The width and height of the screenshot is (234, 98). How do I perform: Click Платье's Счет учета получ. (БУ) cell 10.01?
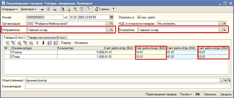click(151, 52)
